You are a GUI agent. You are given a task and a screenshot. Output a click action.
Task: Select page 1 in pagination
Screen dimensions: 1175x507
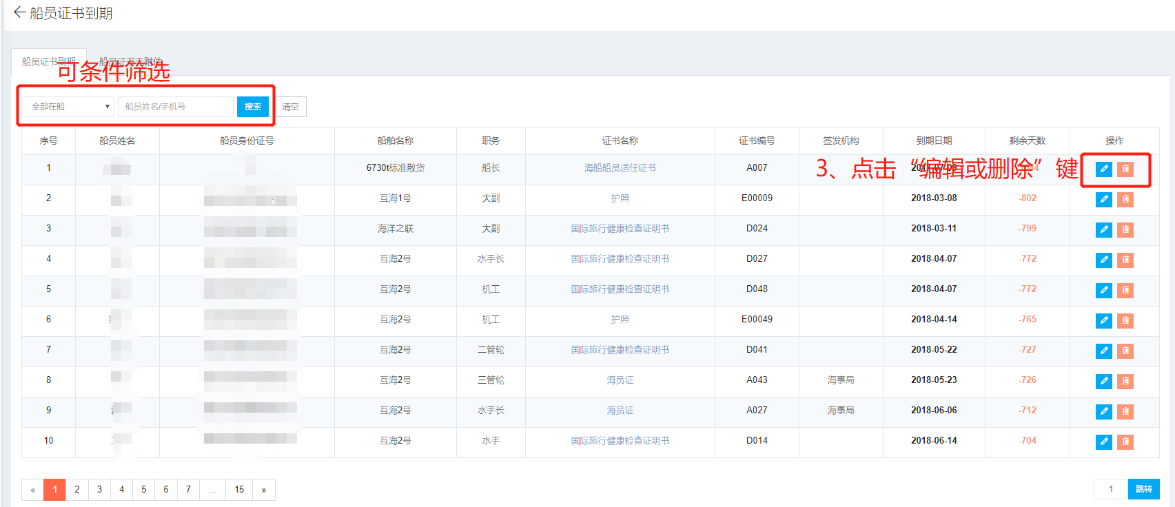pos(54,490)
